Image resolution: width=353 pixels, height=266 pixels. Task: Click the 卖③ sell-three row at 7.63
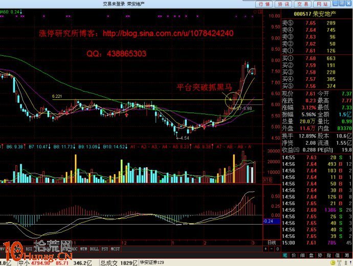click(x=317, y=37)
